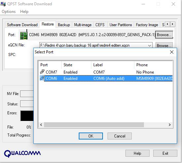Click the Port column header
Viewport: 182px width, 163px height.
tap(50, 65)
